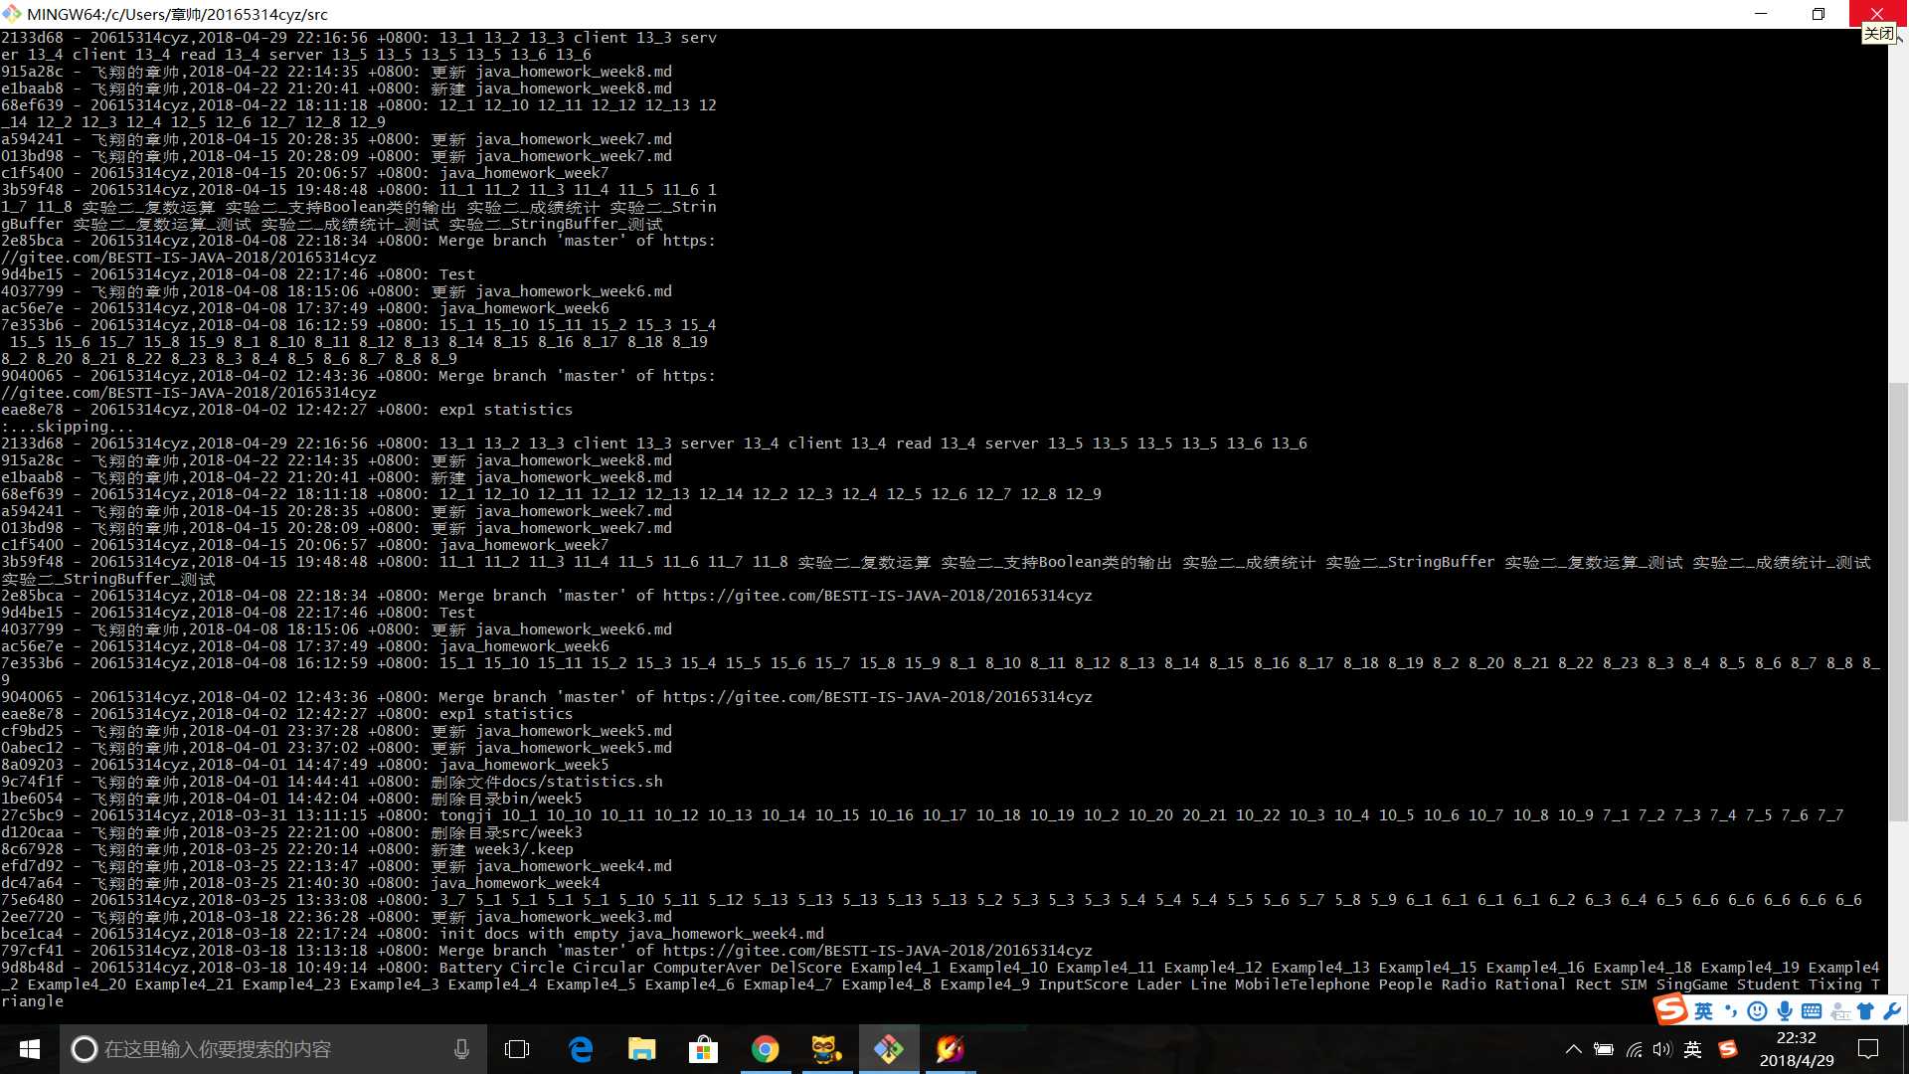Screen dimensions: 1909x1074
Task: Click 'java_homework_week3.md' on the 2ee7720 line
Action: [x=573, y=917]
